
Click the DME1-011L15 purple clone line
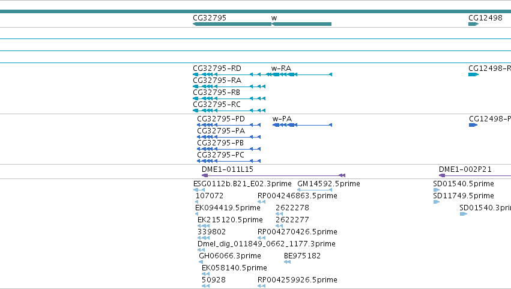pos(273,175)
